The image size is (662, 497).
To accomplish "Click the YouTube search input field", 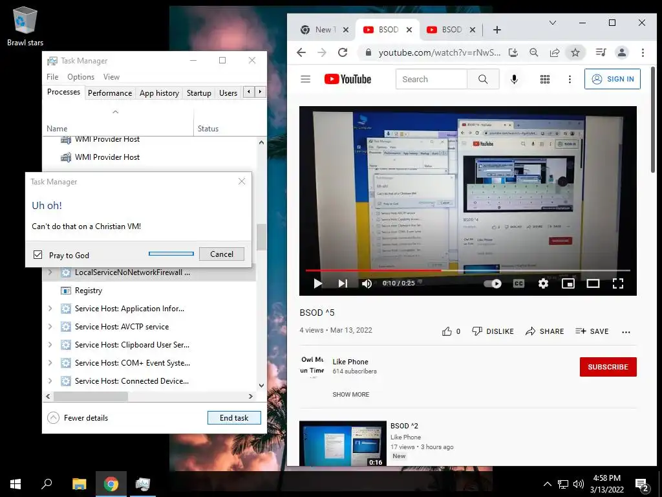I will (431, 79).
